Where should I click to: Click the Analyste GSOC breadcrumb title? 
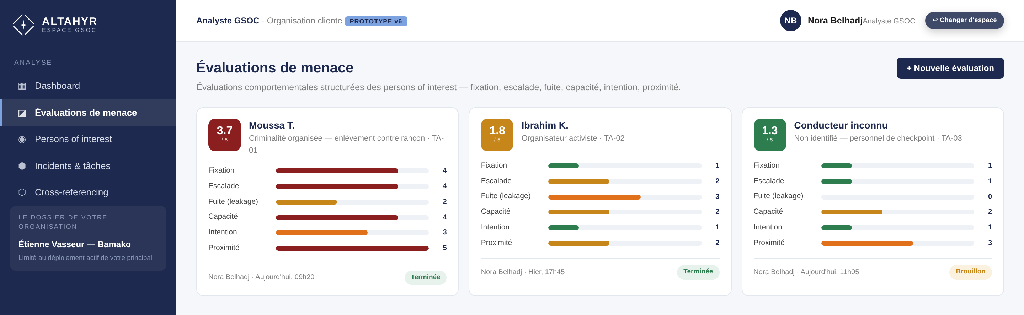228,21
